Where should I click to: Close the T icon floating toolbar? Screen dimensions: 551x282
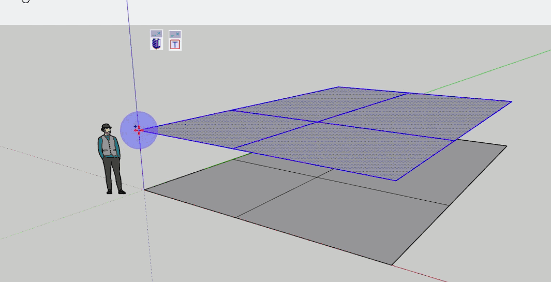[x=178, y=34]
